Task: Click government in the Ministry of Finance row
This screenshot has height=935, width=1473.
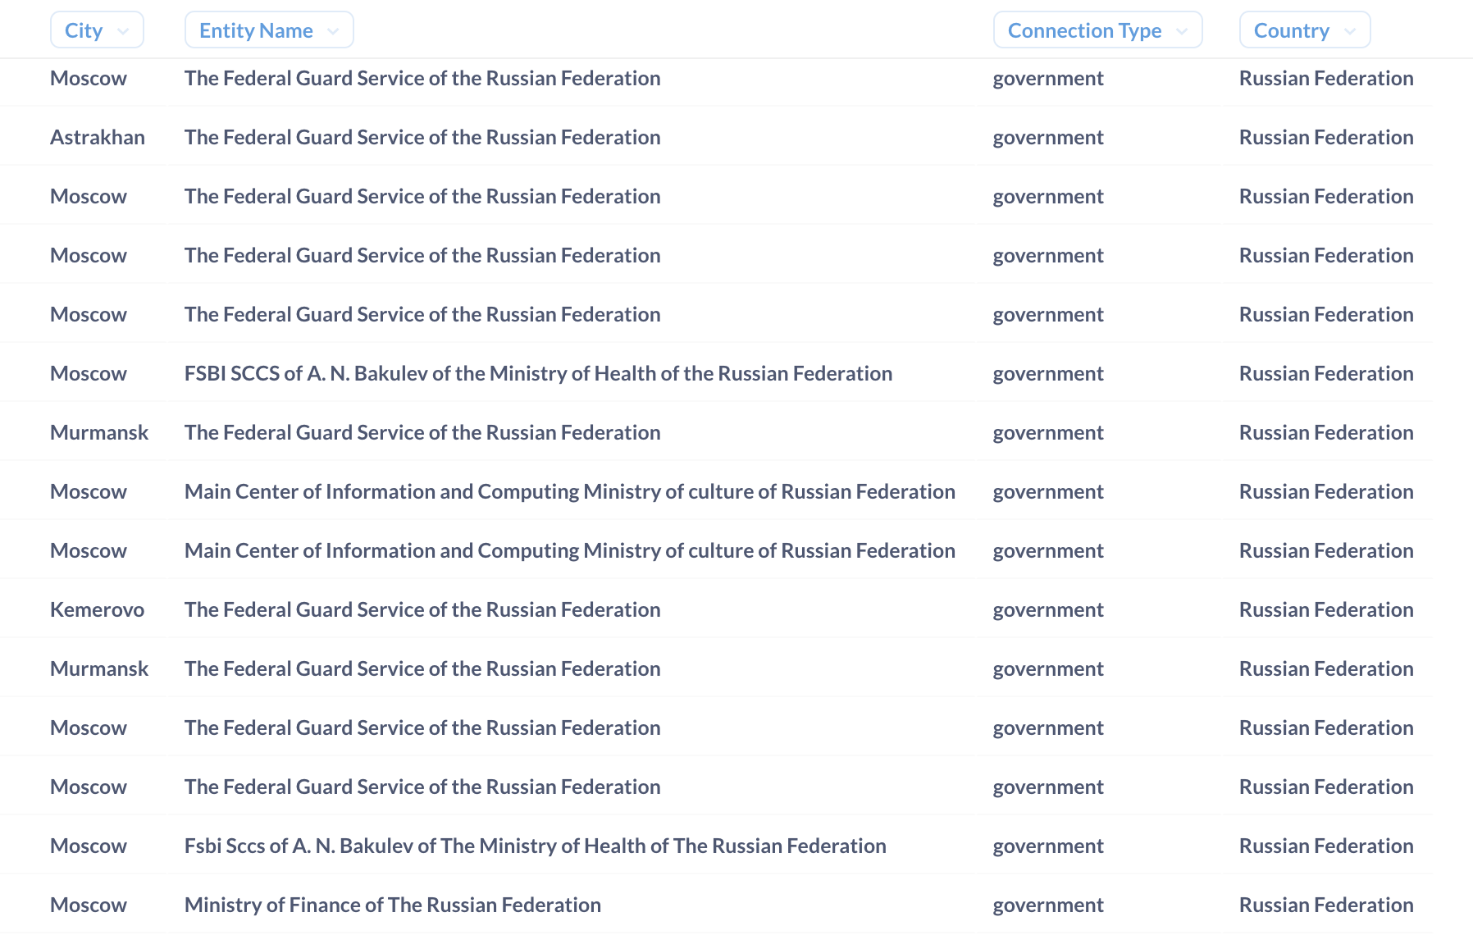Action: 1047,905
